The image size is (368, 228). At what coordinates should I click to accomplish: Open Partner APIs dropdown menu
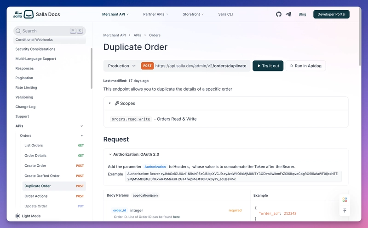(x=155, y=14)
